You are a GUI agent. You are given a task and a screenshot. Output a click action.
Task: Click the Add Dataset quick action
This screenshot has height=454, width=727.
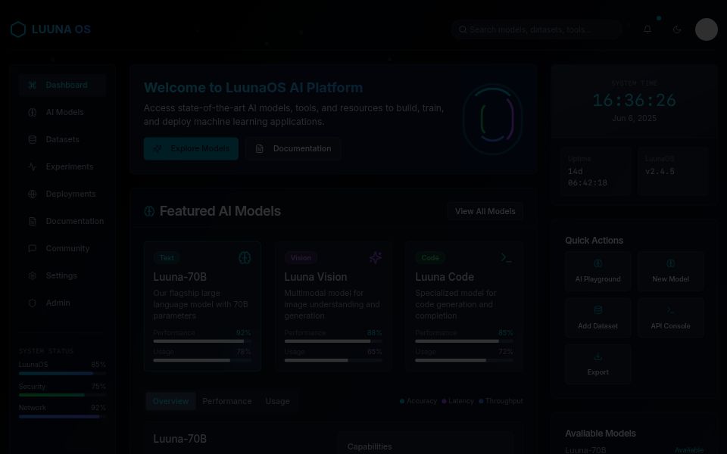click(x=598, y=318)
